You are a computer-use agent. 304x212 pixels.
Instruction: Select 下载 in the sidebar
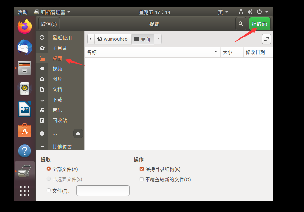click(x=60, y=100)
